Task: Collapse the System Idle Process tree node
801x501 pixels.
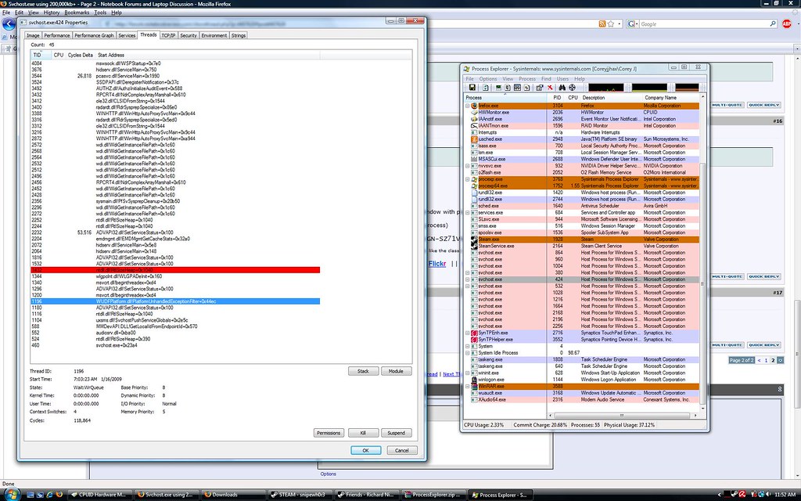Action: (468, 353)
